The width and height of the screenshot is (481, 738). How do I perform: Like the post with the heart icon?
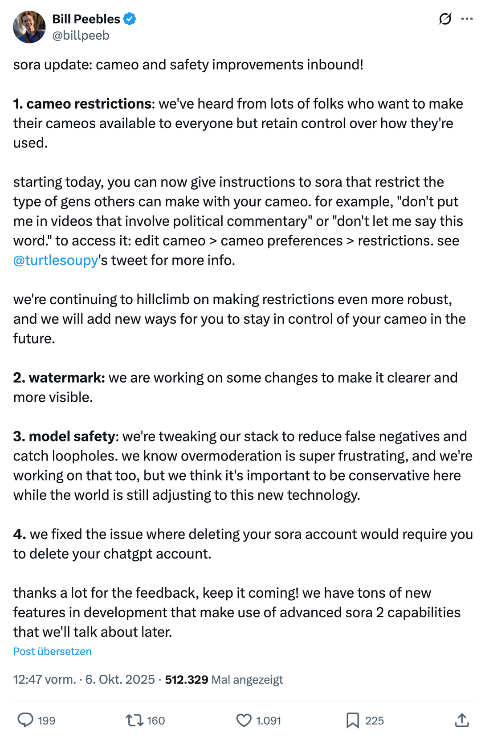(x=244, y=720)
